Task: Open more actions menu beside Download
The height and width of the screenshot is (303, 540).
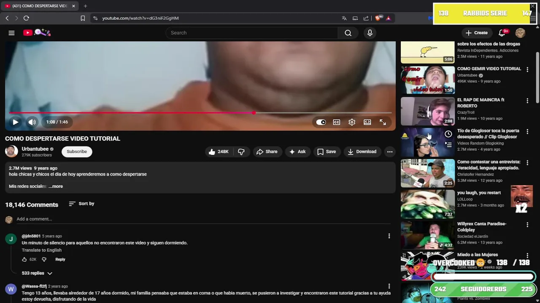Action: [390, 151]
